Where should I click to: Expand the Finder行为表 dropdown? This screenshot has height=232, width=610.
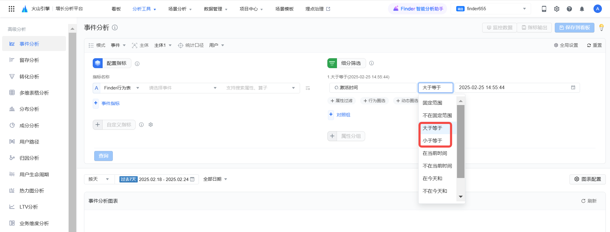coord(122,88)
